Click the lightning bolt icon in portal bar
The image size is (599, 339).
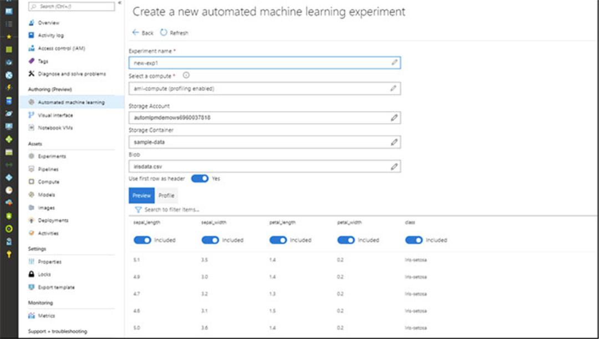[9, 88]
